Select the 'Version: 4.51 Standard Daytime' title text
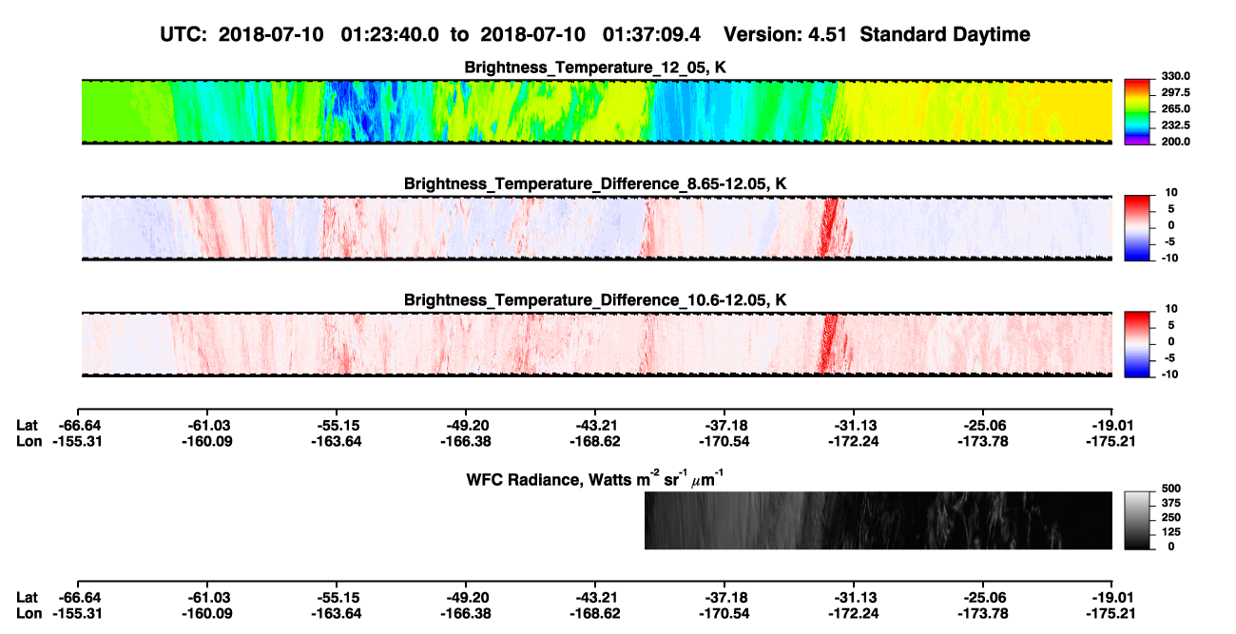This screenshot has height=634, width=1236. pyautogui.click(x=877, y=34)
